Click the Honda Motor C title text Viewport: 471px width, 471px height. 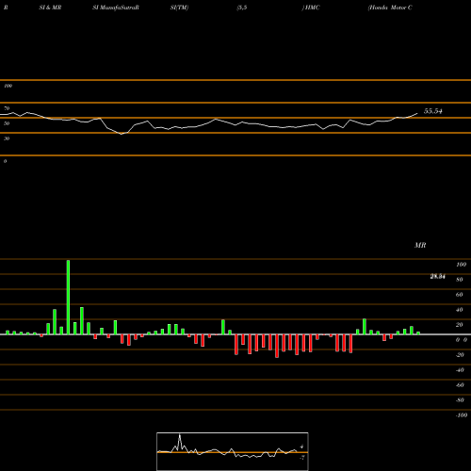click(390, 8)
